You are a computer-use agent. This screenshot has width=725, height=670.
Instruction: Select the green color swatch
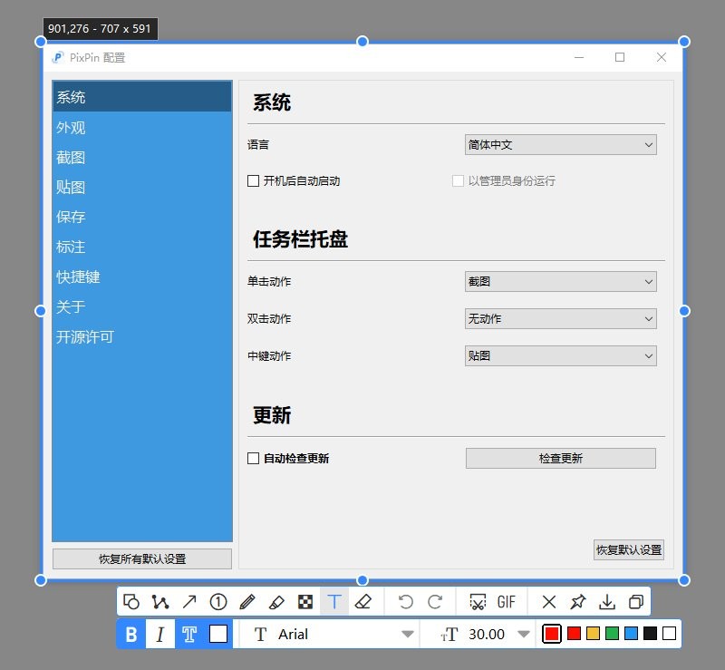click(612, 634)
